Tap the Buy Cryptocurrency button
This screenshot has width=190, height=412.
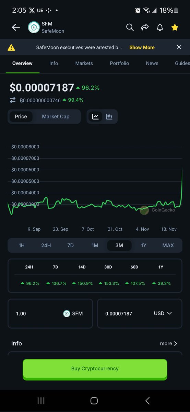(95, 369)
